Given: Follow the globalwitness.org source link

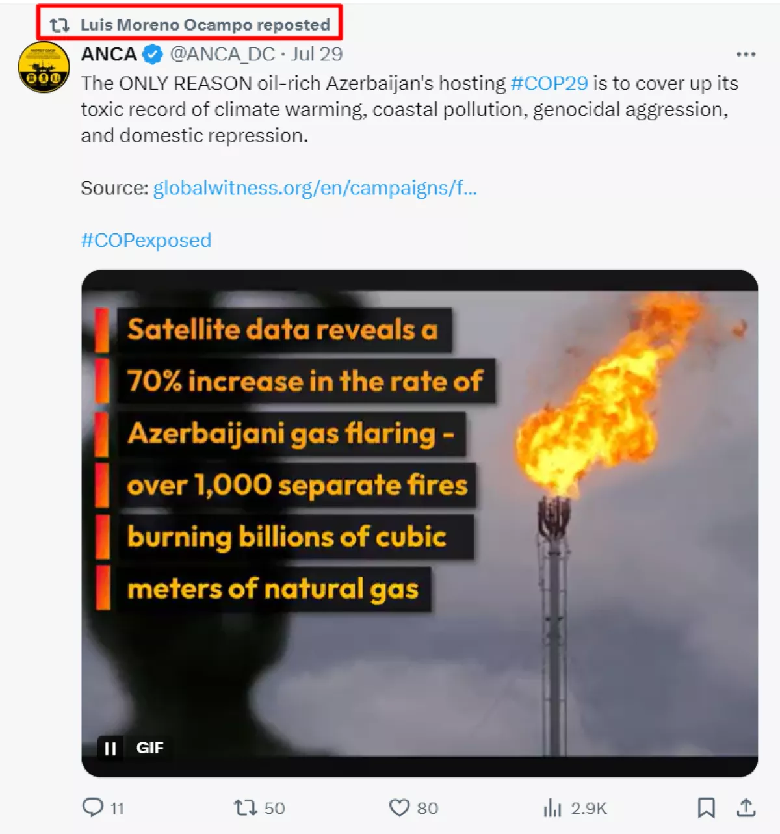Looking at the screenshot, I should [x=315, y=188].
